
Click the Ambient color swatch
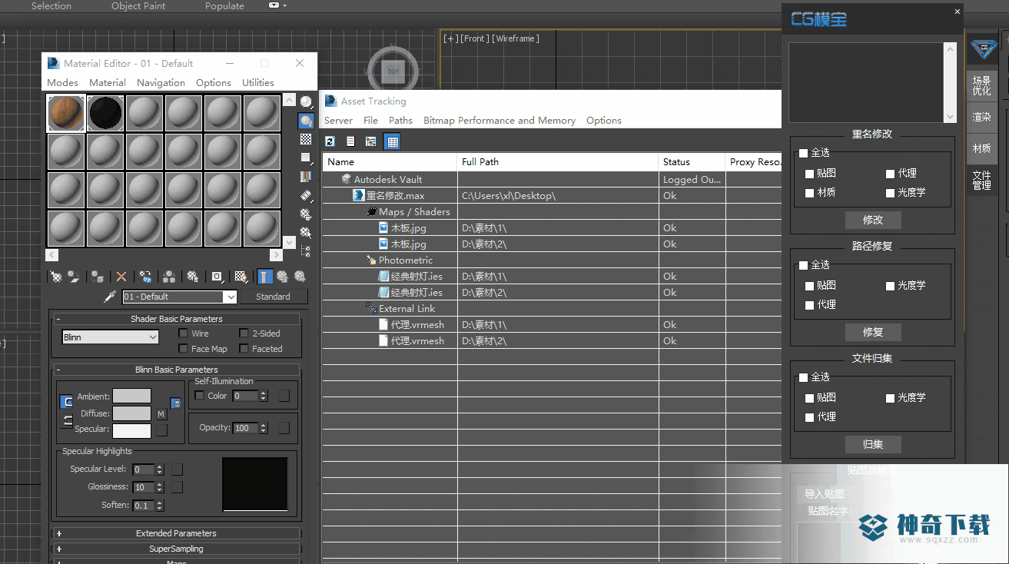(132, 396)
